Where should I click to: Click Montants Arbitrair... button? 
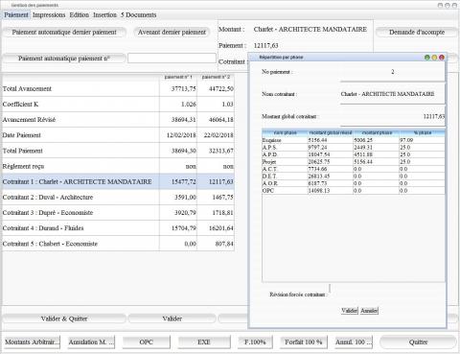tap(32, 342)
